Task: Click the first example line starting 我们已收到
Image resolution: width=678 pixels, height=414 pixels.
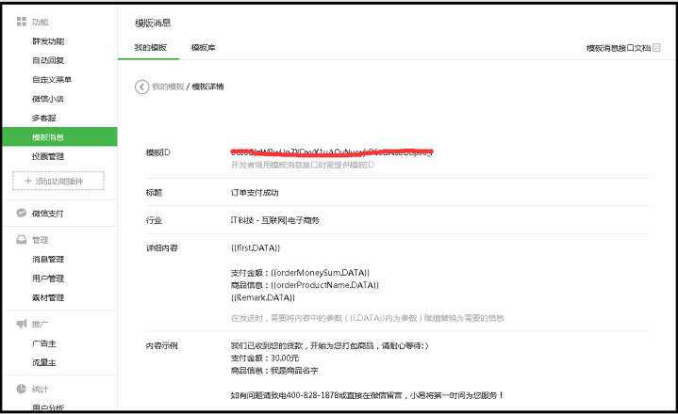Action: click(329, 346)
